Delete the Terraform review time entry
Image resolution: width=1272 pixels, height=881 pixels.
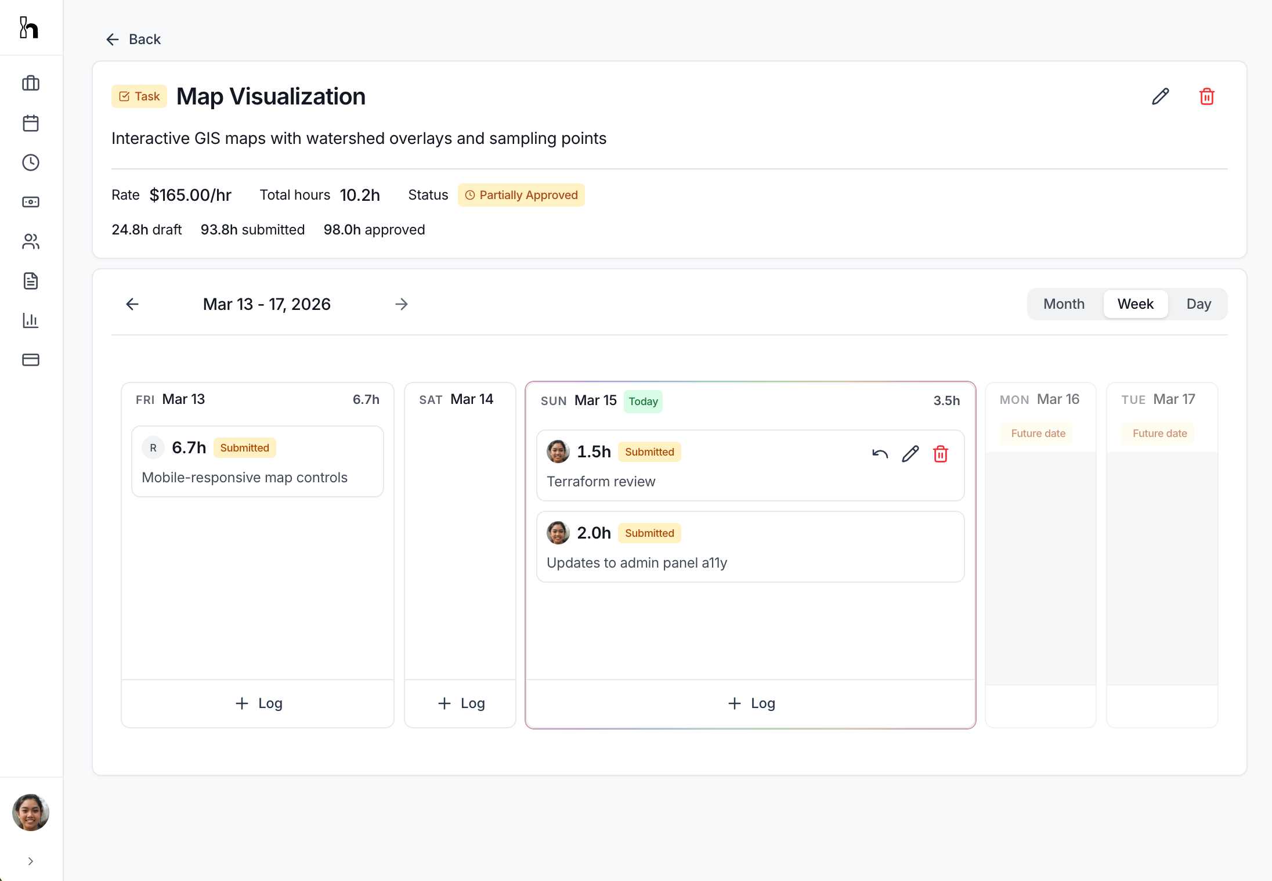pos(940,454)
